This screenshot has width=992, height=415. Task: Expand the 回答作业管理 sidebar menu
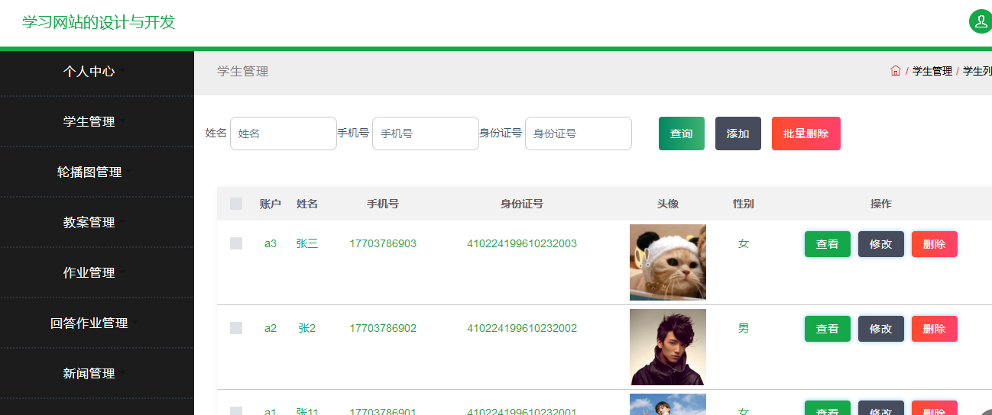(x=97, y=323)
